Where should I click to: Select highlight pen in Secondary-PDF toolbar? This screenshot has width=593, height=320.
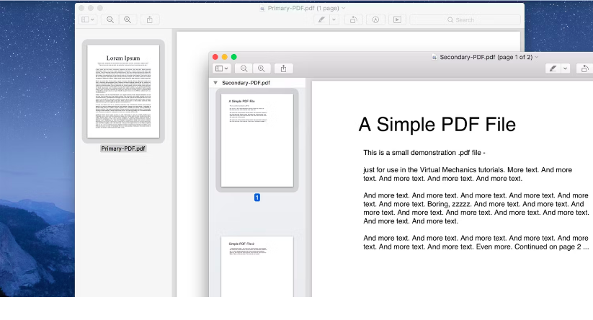click(x=553, y=68)
